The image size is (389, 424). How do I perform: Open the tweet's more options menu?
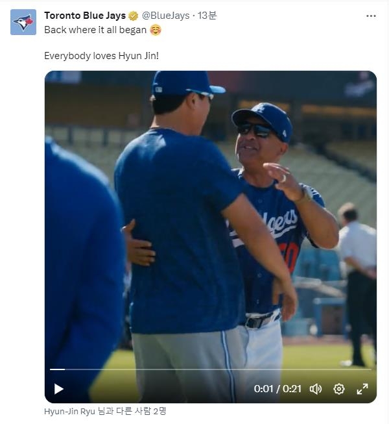click(371, 16)
